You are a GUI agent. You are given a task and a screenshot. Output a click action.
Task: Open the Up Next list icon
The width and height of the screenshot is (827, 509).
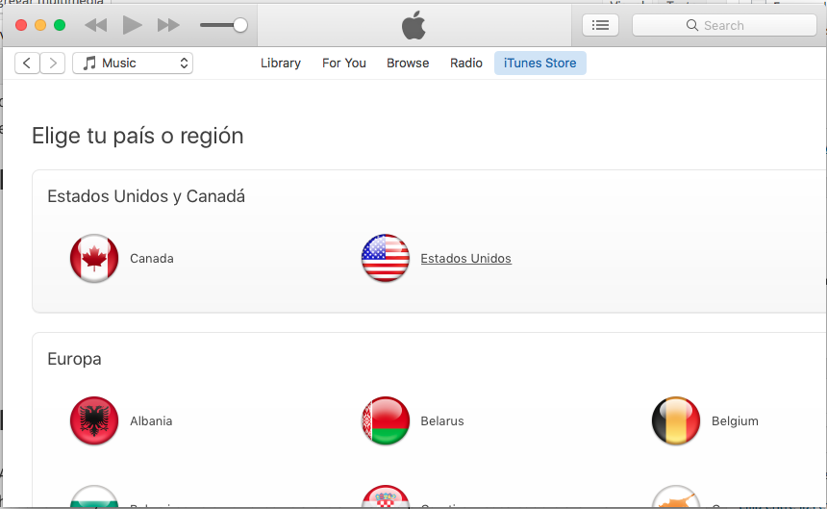pos(600,25)
